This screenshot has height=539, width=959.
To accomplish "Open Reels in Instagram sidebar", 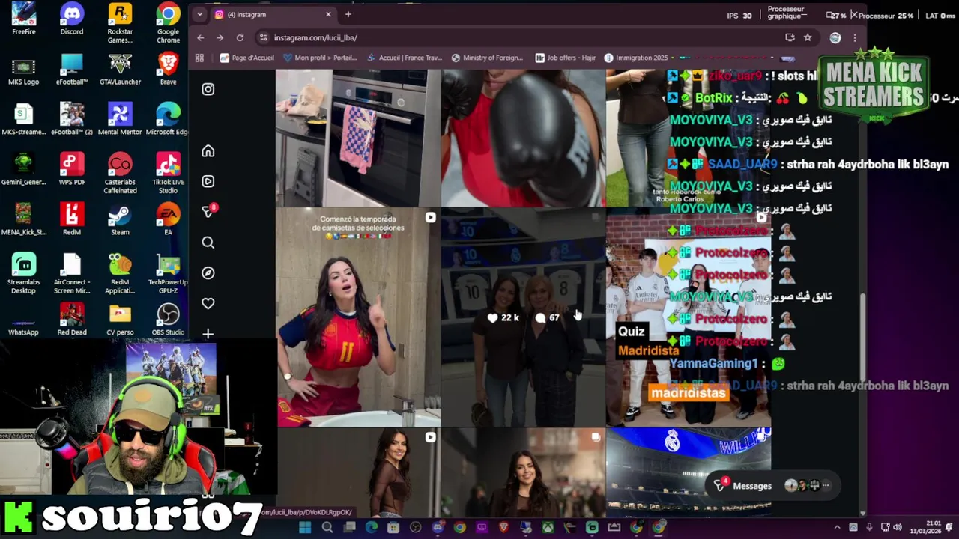I will pos(208,181).
